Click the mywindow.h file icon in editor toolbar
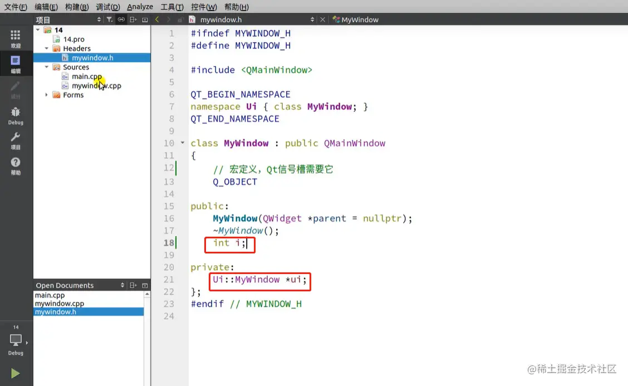628x386 pixels. (192, 19)
